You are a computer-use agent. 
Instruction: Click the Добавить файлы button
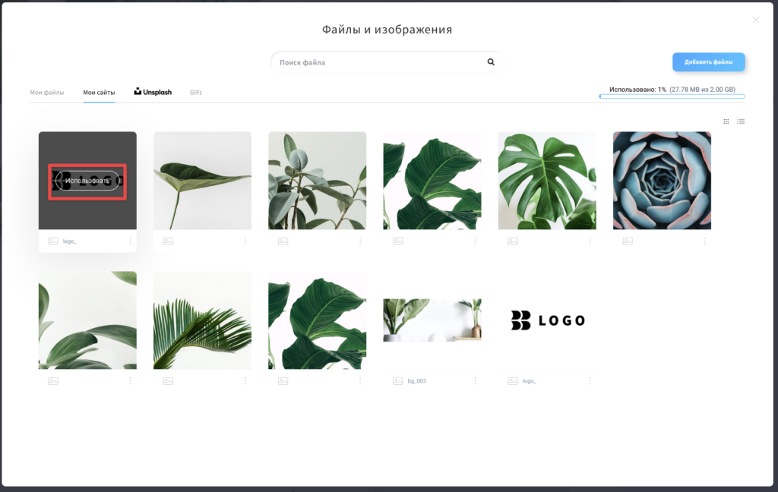click(x=709, y=62)
